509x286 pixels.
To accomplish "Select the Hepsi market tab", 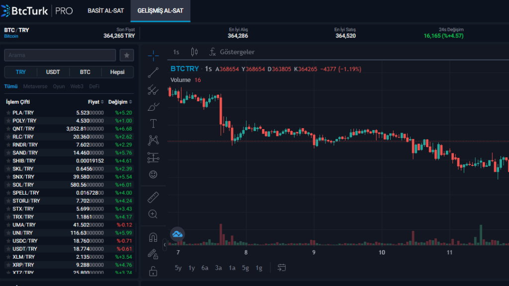I will (117, 72).
